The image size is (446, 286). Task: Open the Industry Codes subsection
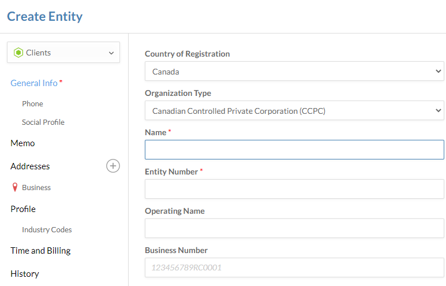pyautogui.click(x=47, y=230)
